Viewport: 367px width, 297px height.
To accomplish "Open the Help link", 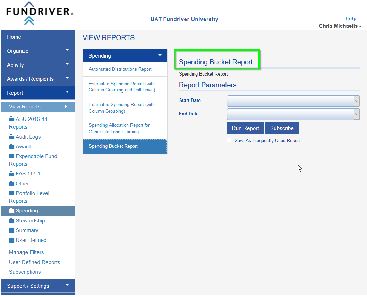I will tap(351, 18).
